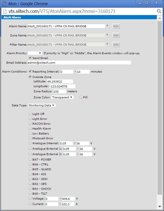The image size is (164, 211).
Task: Click the scrollbar up arrow
Action: pos(160,18)
